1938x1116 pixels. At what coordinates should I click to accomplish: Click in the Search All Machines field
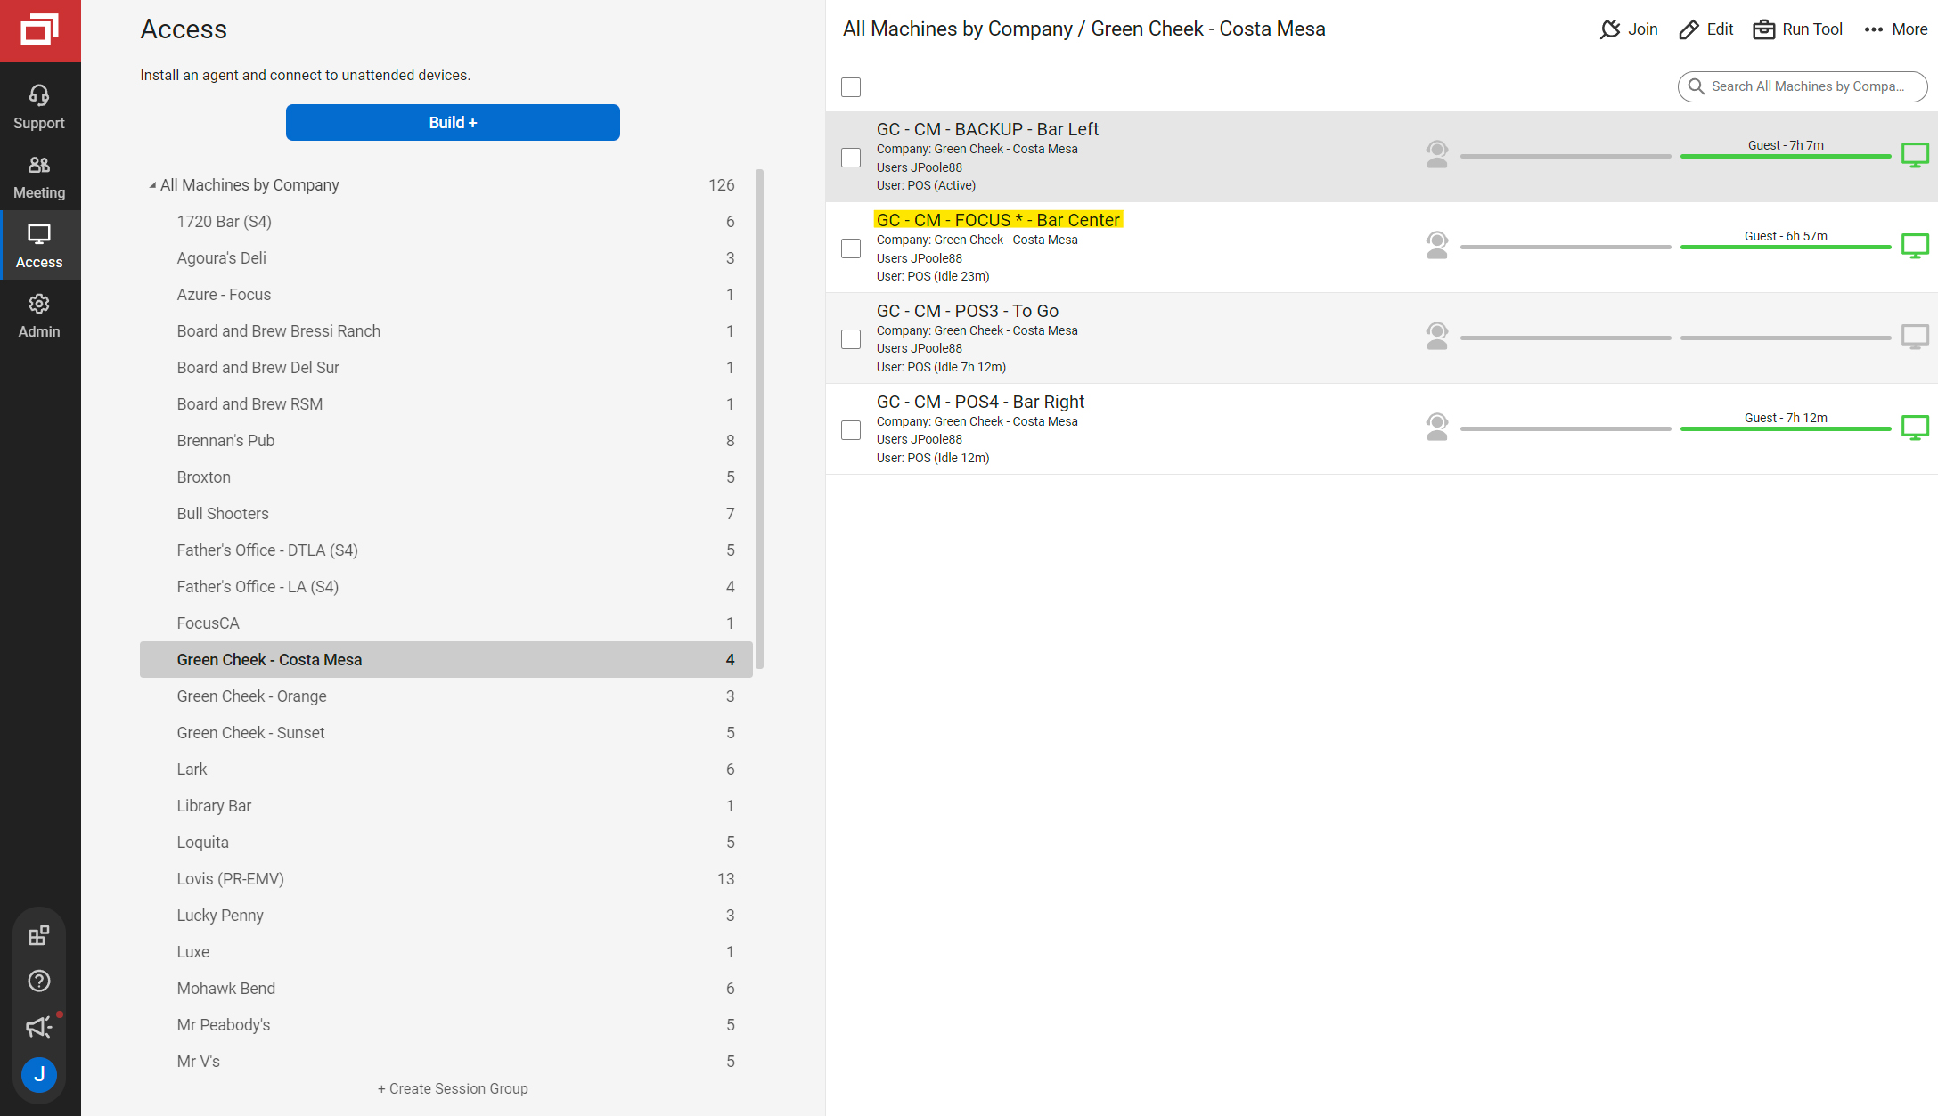coord(1803,86)
